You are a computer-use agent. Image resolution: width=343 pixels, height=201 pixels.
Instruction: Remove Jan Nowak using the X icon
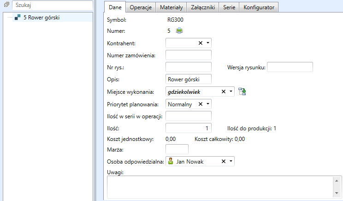click(x=224, y=161)
